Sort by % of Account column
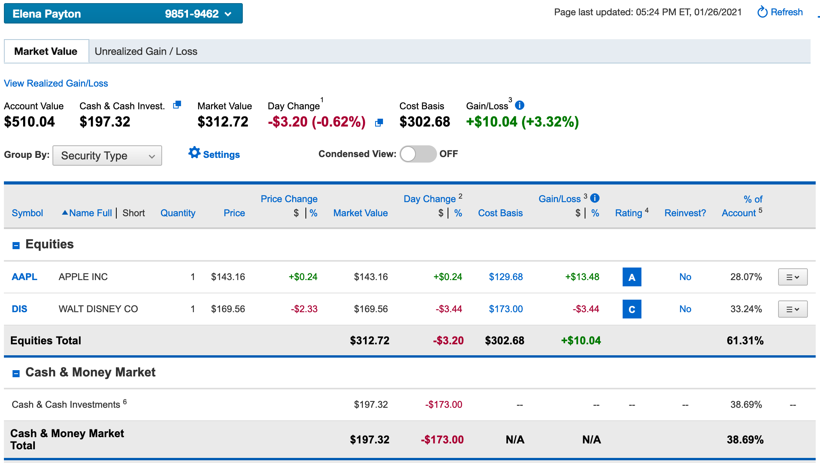Image resolution: width=820 pixels, height=463 pixels. (742, 206)
